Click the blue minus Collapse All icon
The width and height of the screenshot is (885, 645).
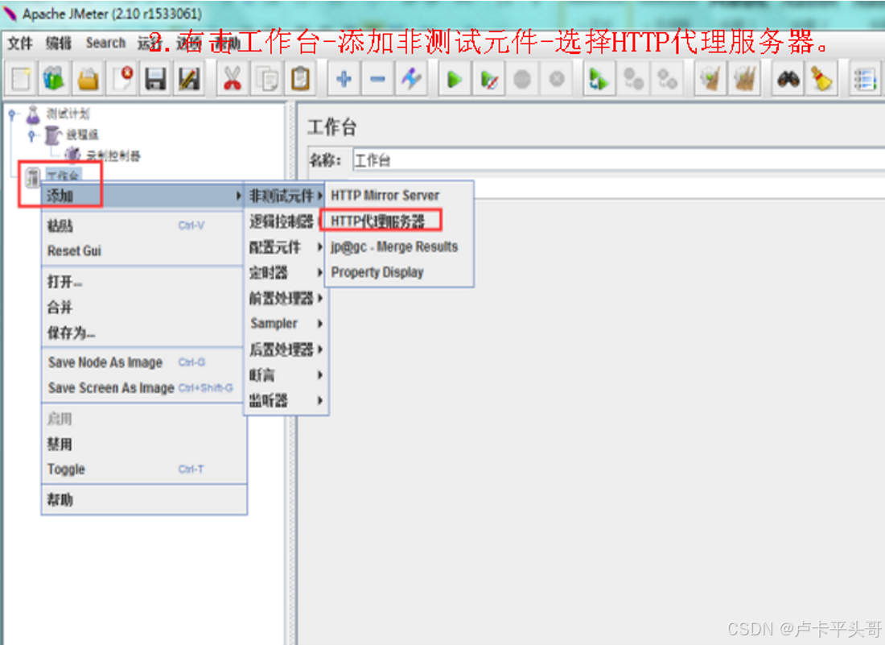(x=377, y=79)
